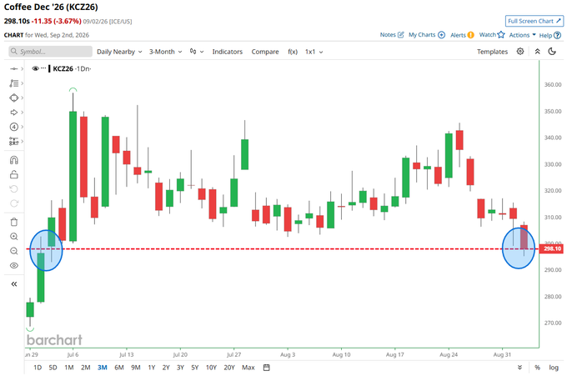Expand shapes tool submenu arrow
Image resolution: width=567 pixels, height=376 pixels.
(22, 98)
